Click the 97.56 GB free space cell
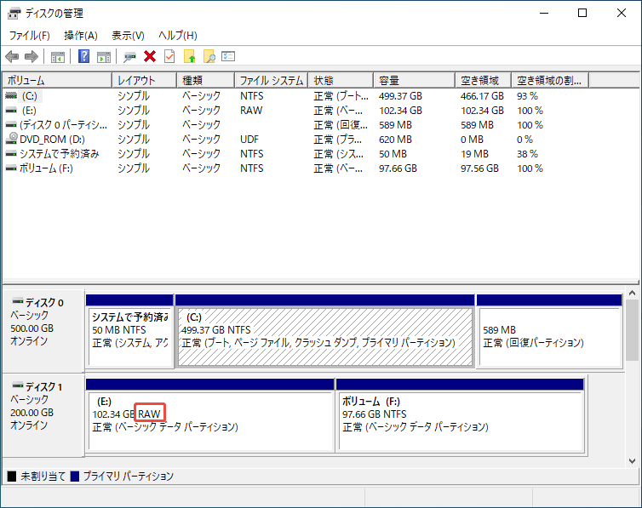This screenshot has height=508, width=642. pyautogui.click(x=479, y=168)
